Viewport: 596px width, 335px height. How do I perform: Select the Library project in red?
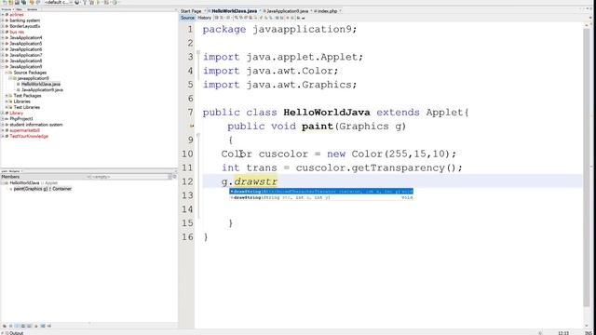click(17, 114)
